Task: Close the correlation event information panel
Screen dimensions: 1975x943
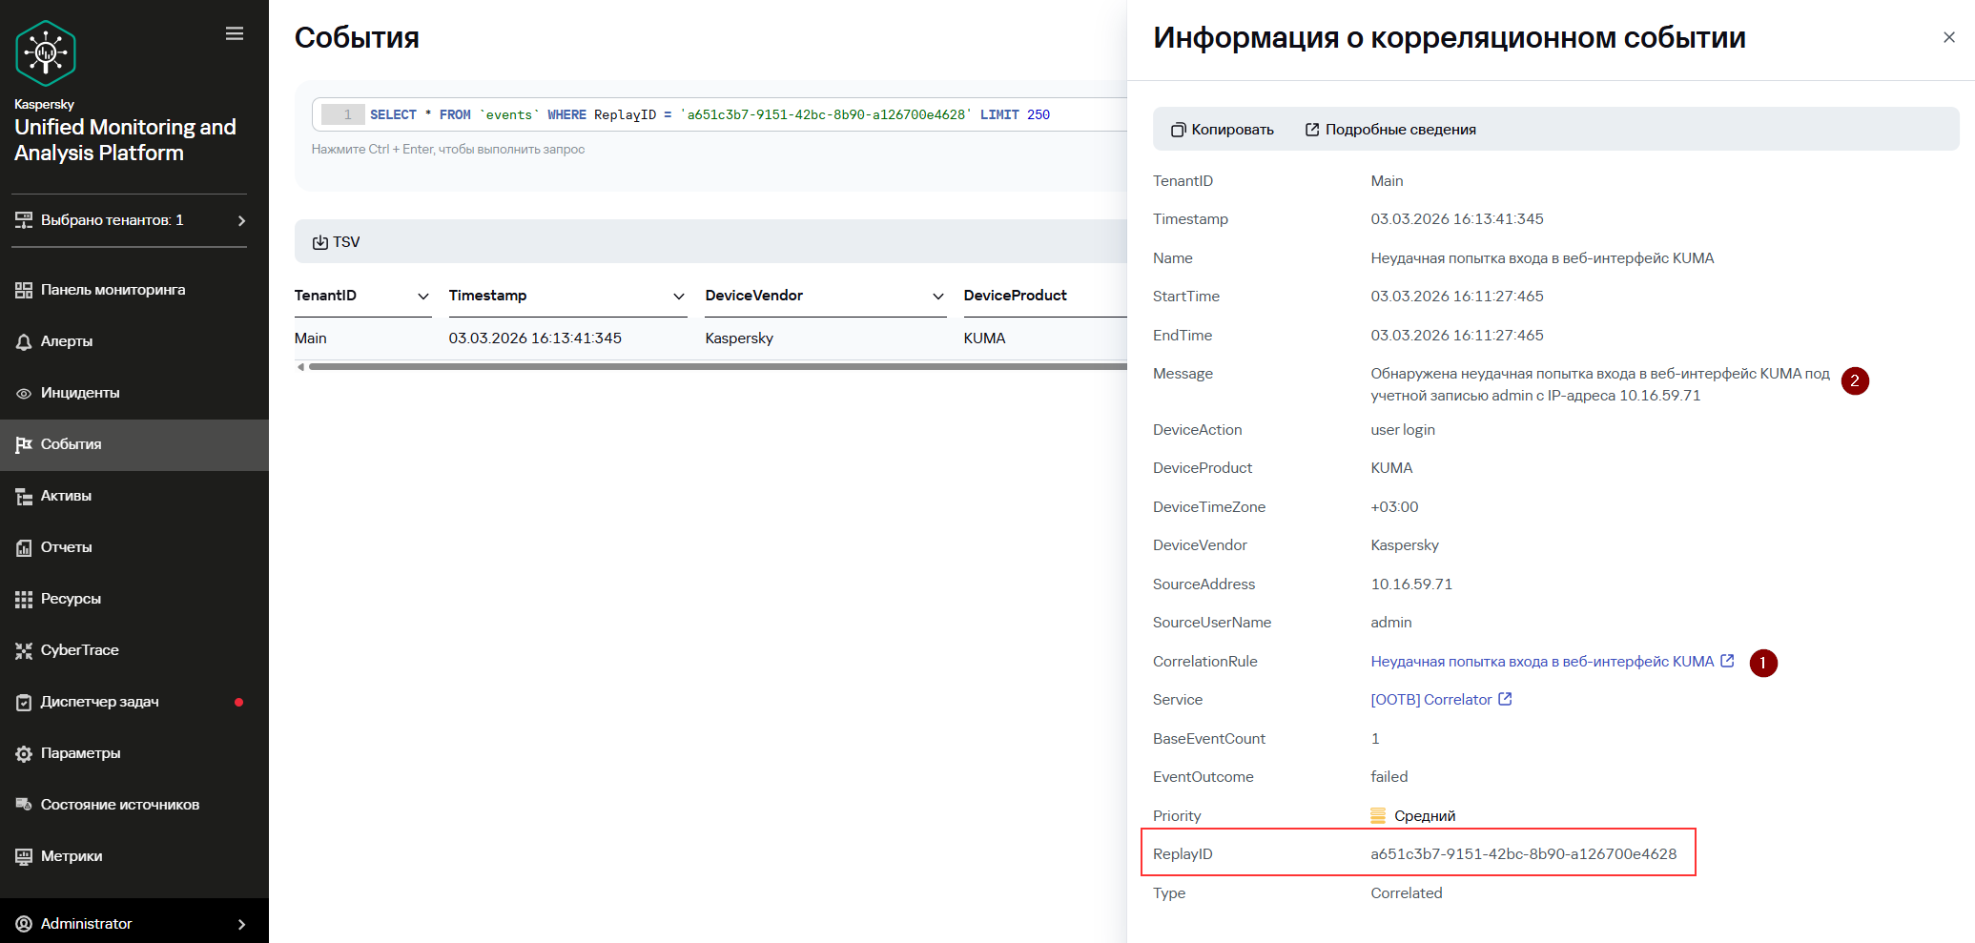Action: coord(1949,37)
